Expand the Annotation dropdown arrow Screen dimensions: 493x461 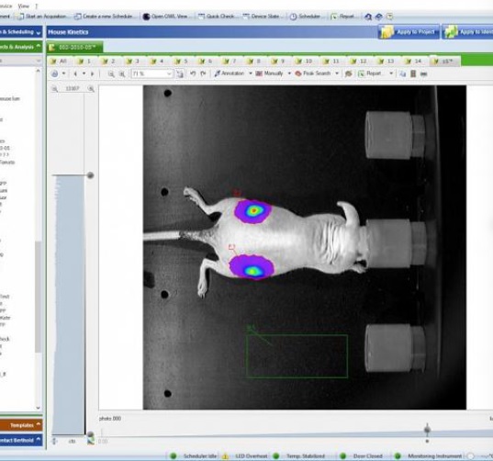tap(251, 73)
